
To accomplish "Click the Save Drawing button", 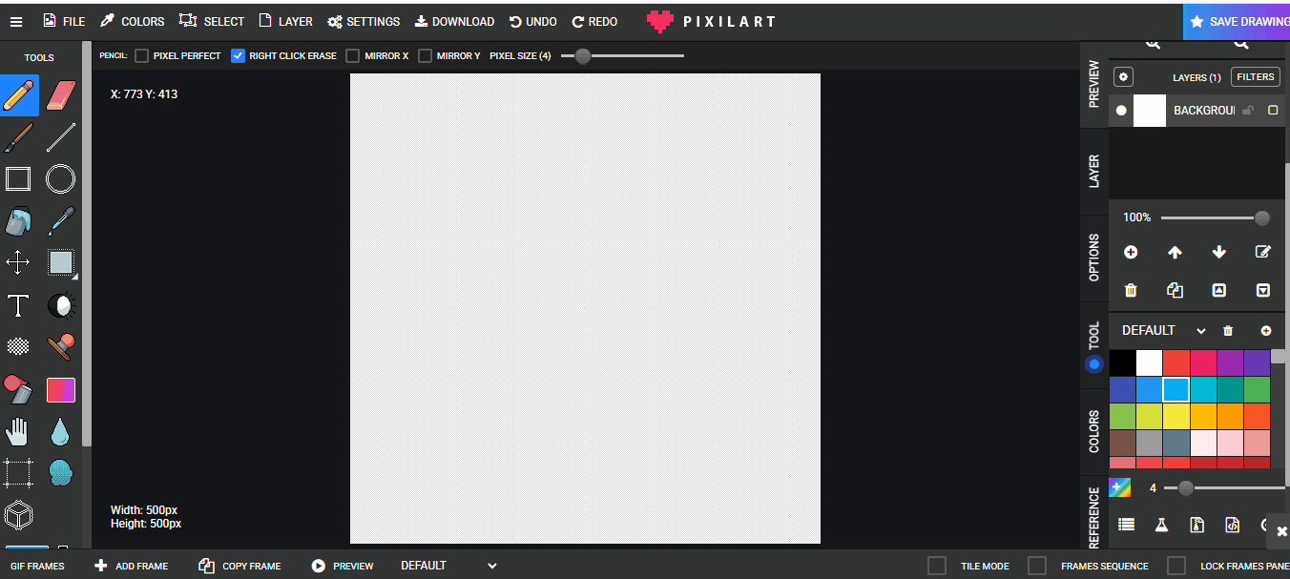I will 1237,21.
